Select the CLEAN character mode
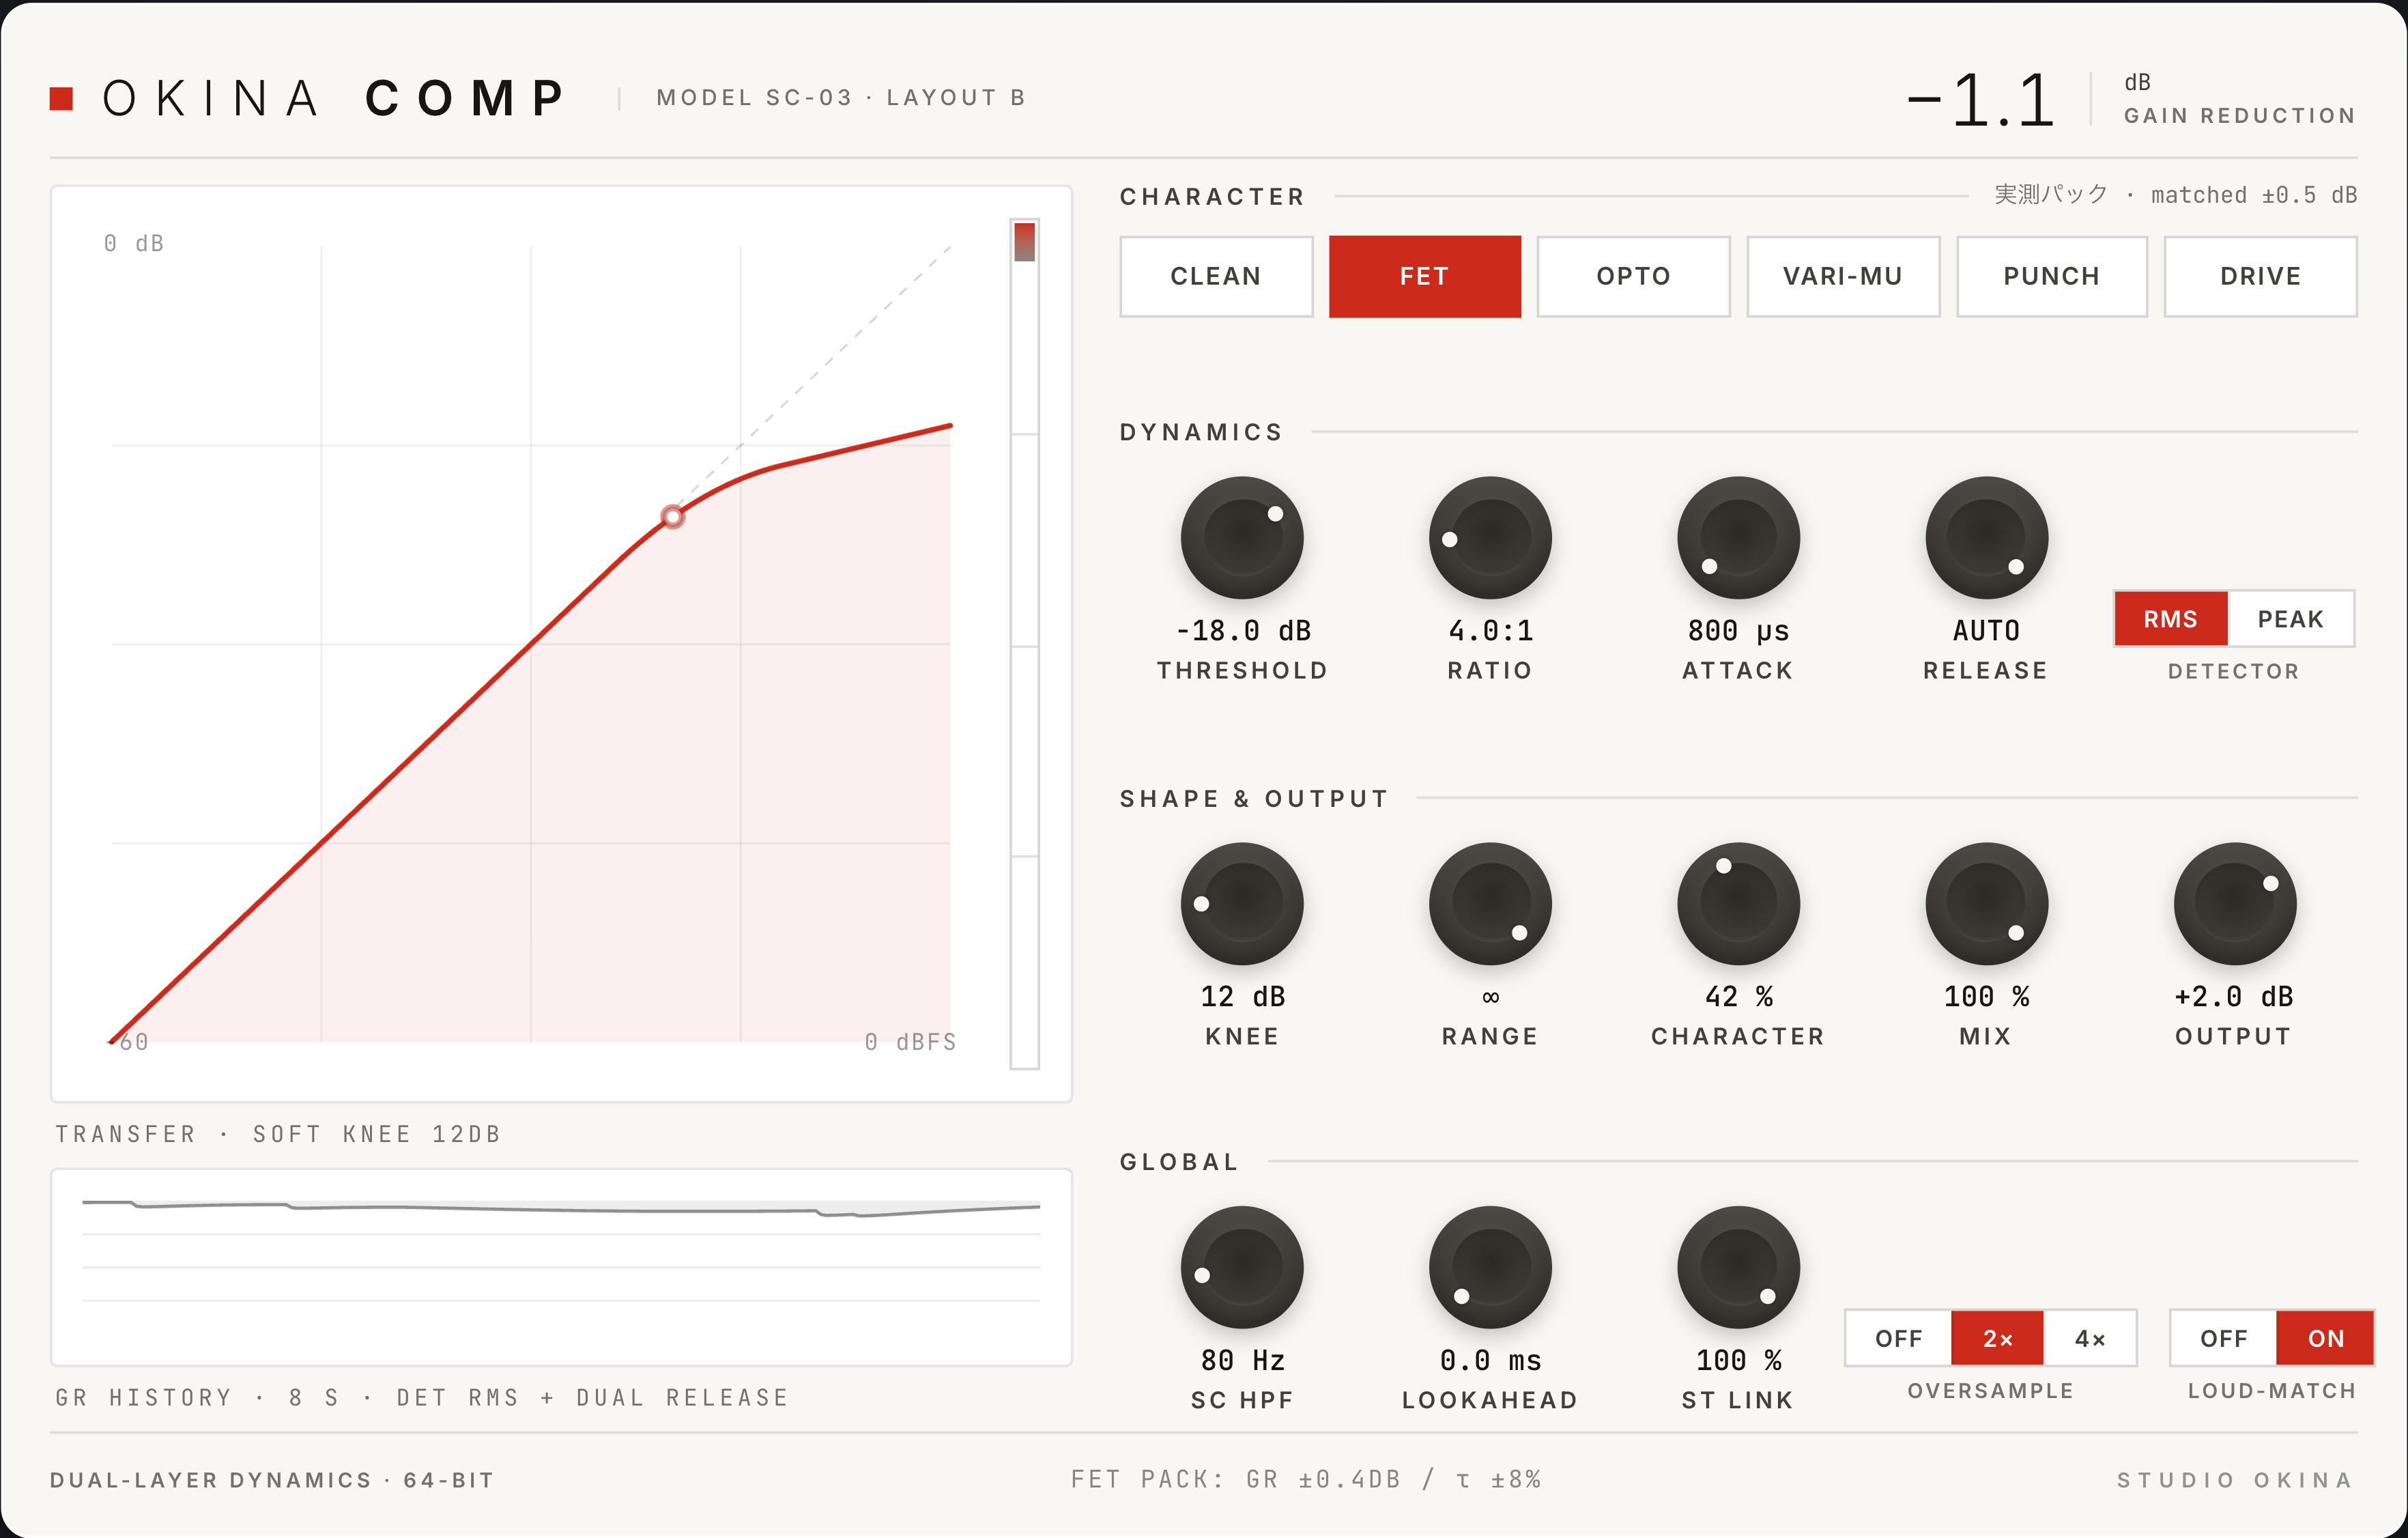This screenshot has height=1538, width=2408. [x=1216, y=276]
